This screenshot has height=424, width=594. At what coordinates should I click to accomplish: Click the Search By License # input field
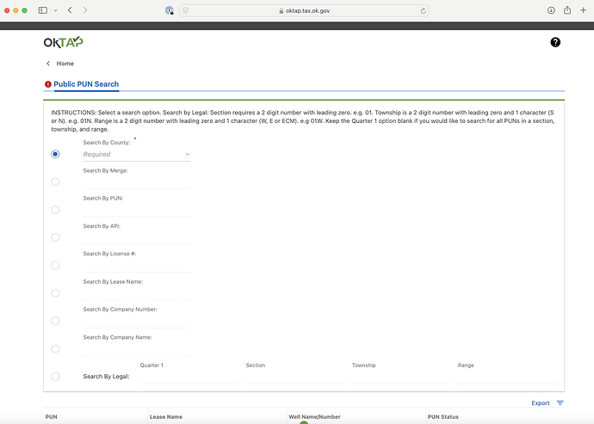pyautogui.click(x=137, y=266)
